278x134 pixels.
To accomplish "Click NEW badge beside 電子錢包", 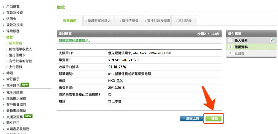I will (x=25, y=85).
